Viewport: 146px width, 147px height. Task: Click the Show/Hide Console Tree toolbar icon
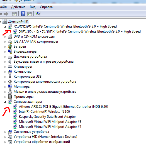[x=14, y=14]
